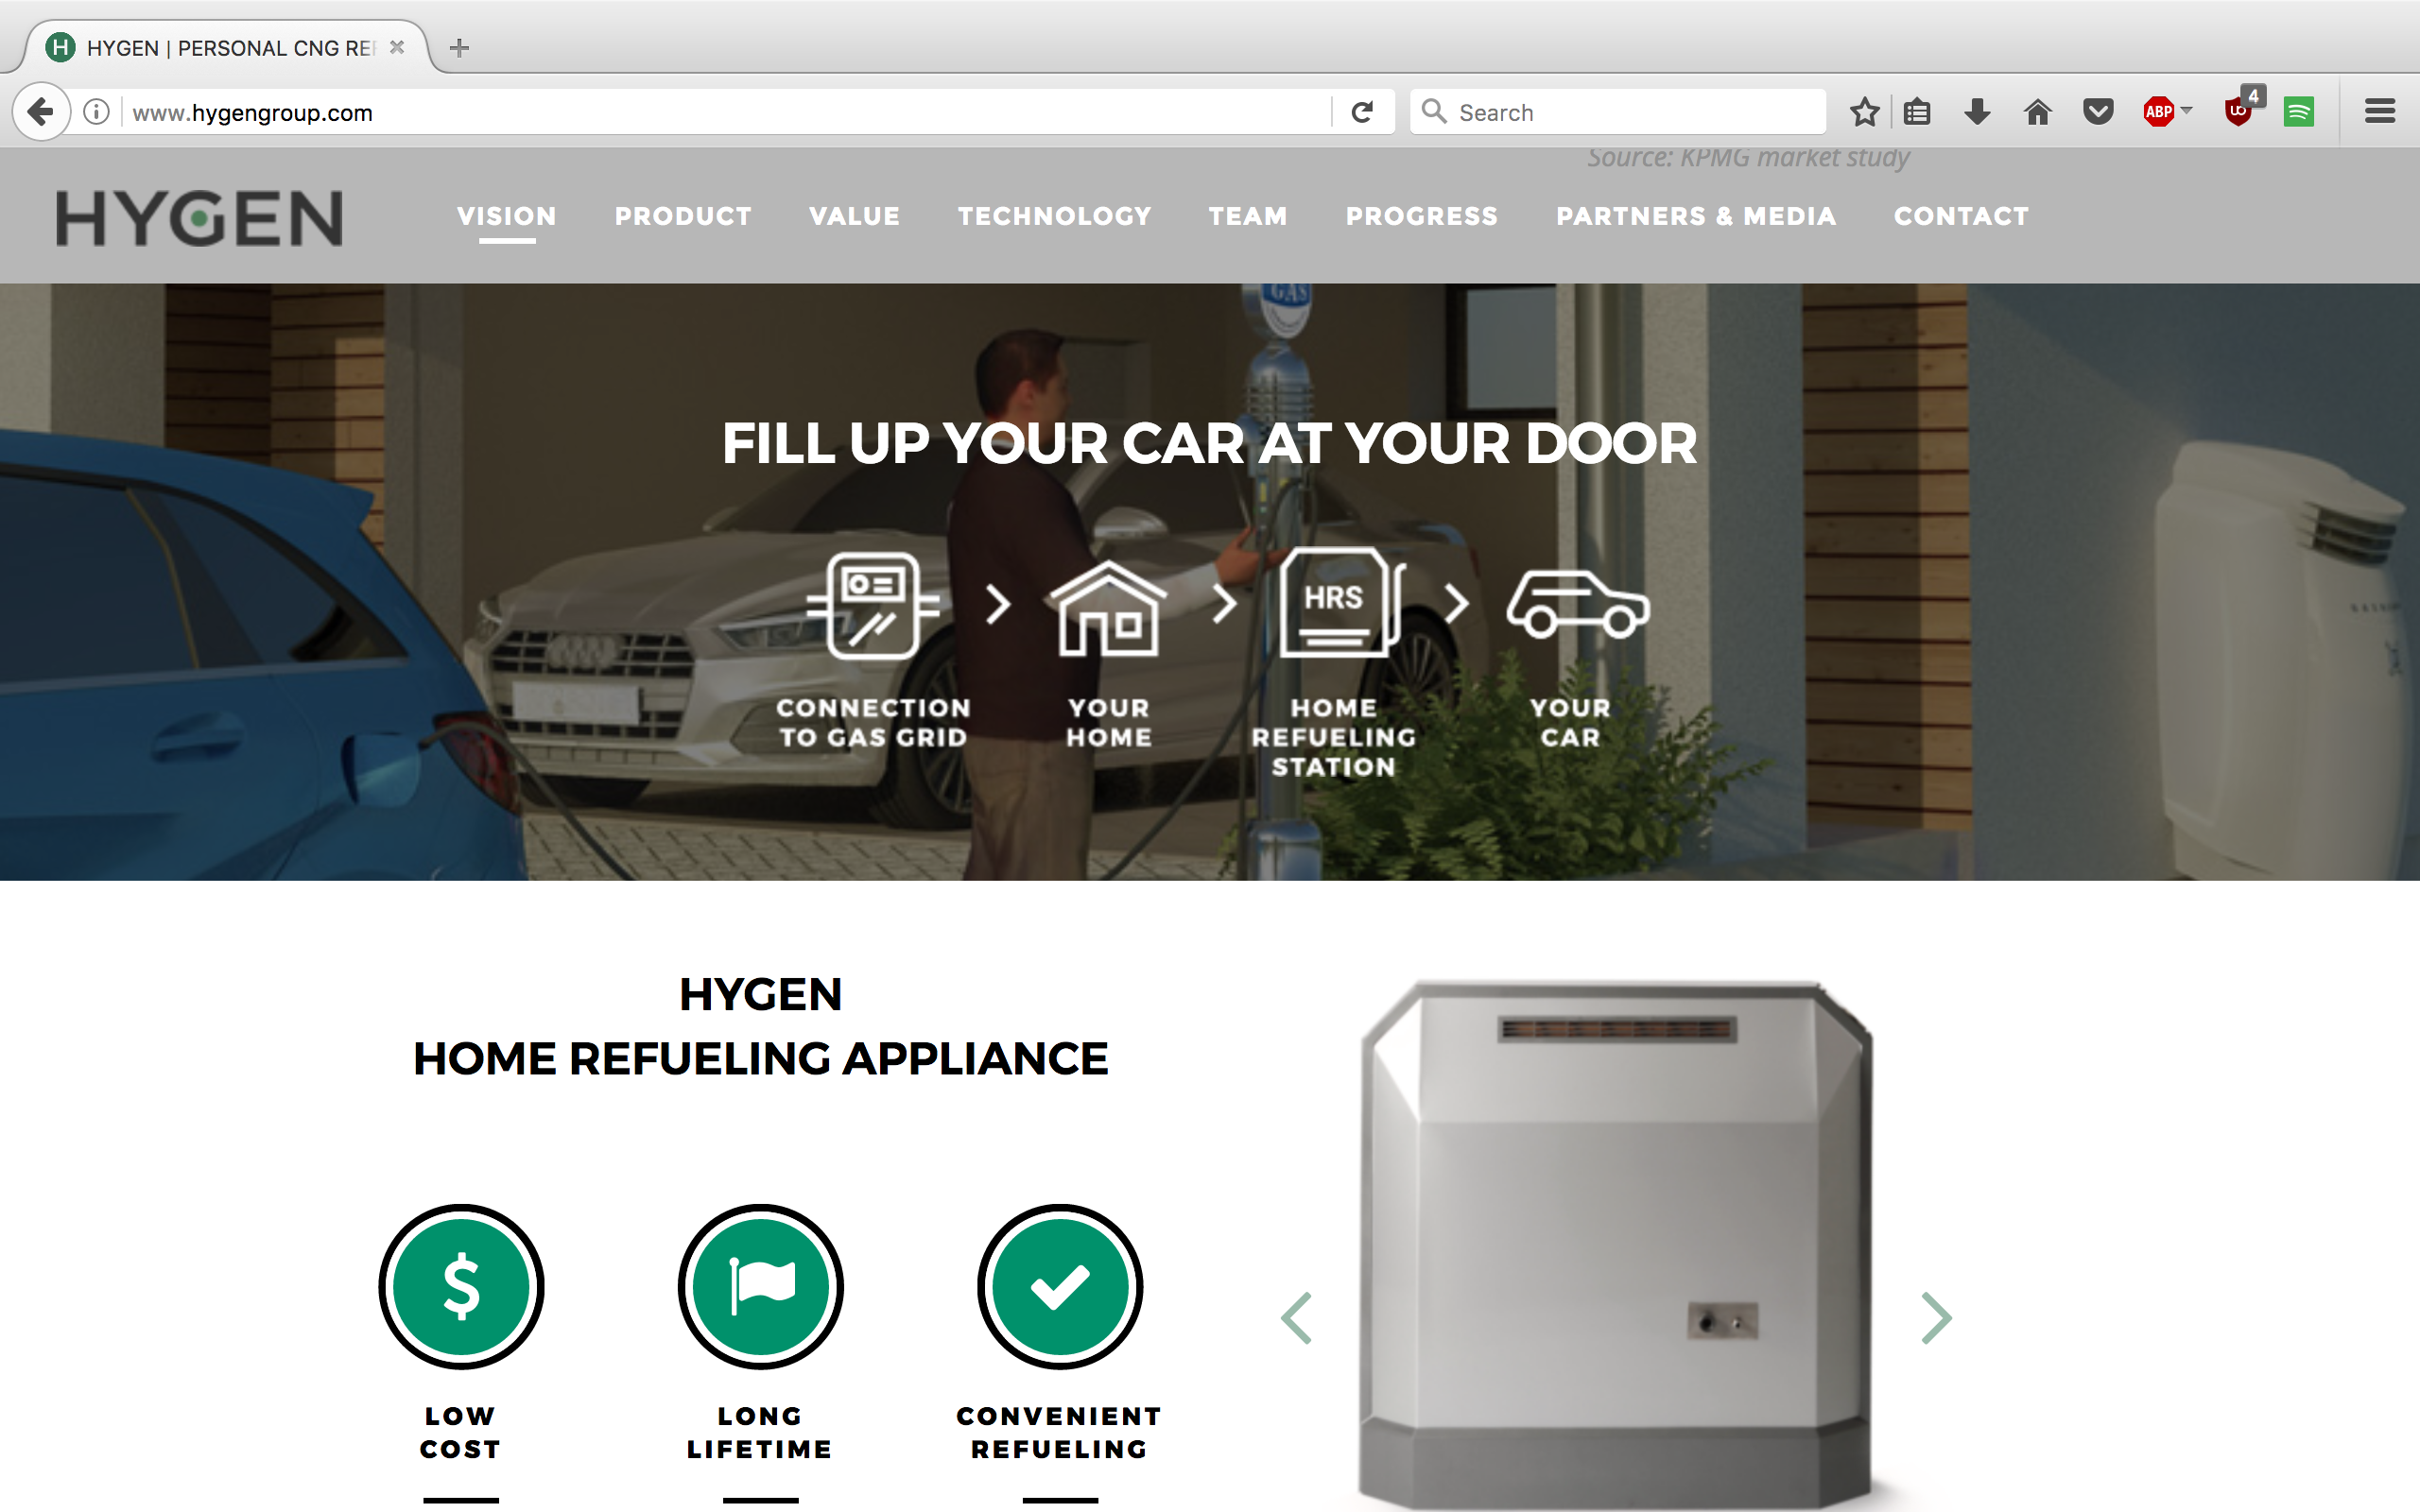The height and width of the screenshot is (1512, 2420).
Task: Click the browser Search input field
Action: coord(1618,112)
